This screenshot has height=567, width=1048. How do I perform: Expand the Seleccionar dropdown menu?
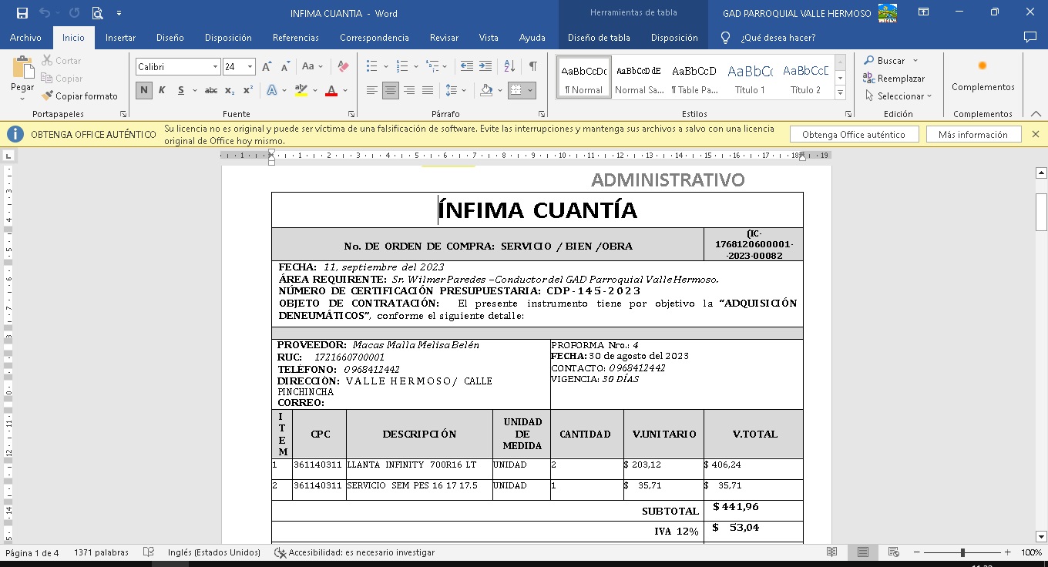click(x=899, y=96)
